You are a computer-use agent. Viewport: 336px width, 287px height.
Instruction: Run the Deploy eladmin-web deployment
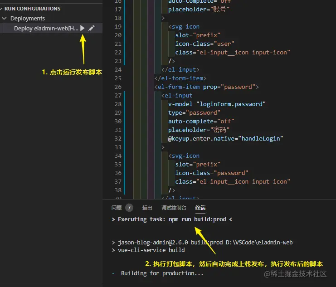click(x=82, y=28)
